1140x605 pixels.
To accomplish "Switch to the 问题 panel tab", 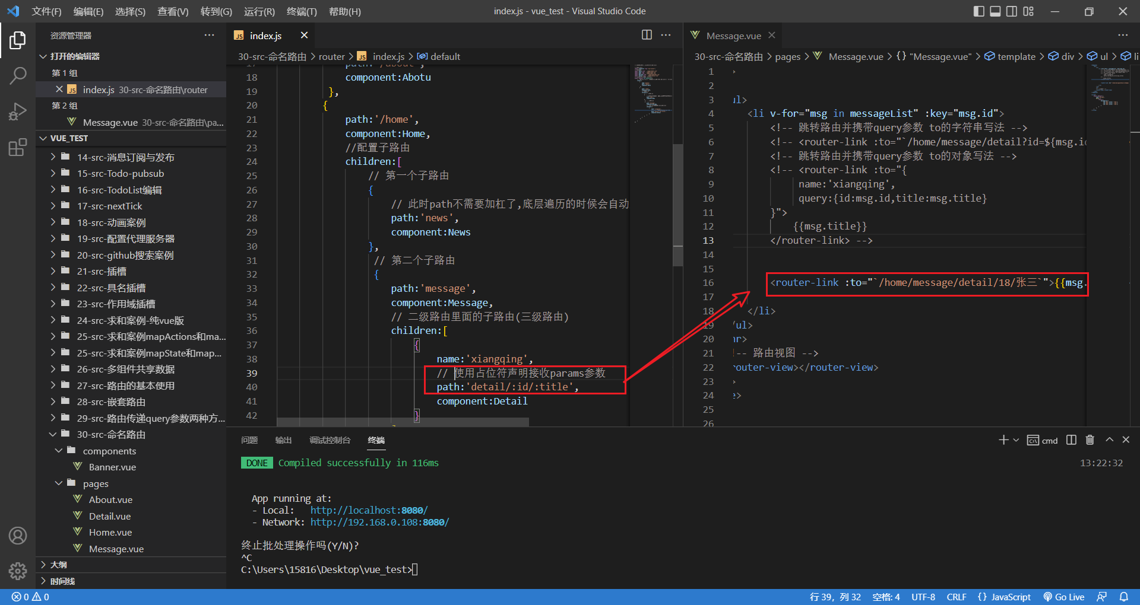I will click(x=249, y=440).
